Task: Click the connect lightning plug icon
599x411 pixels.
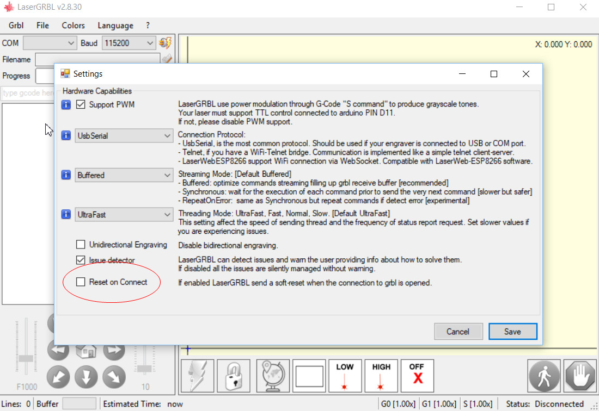Action: click(165, 43)
